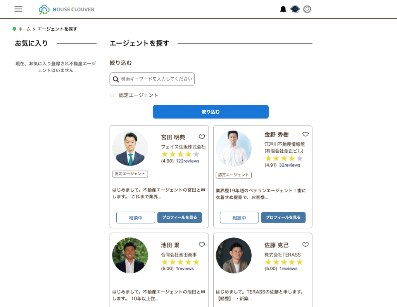Favorite agent 金野 秀樹 with the heart icon
Screen dimensions: 397x307
(x=306, y=134)
